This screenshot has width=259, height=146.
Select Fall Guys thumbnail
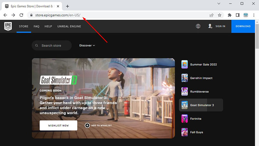[185, 132]
